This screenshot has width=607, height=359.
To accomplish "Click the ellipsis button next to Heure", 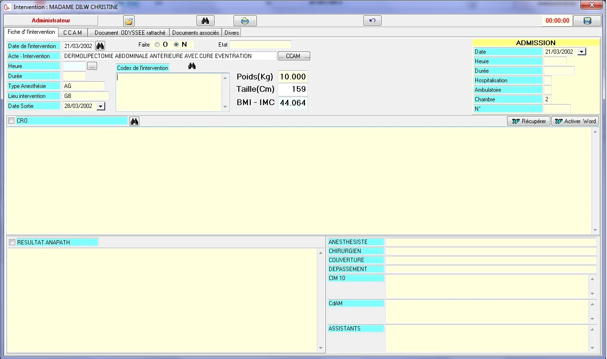I will point(92,66).
